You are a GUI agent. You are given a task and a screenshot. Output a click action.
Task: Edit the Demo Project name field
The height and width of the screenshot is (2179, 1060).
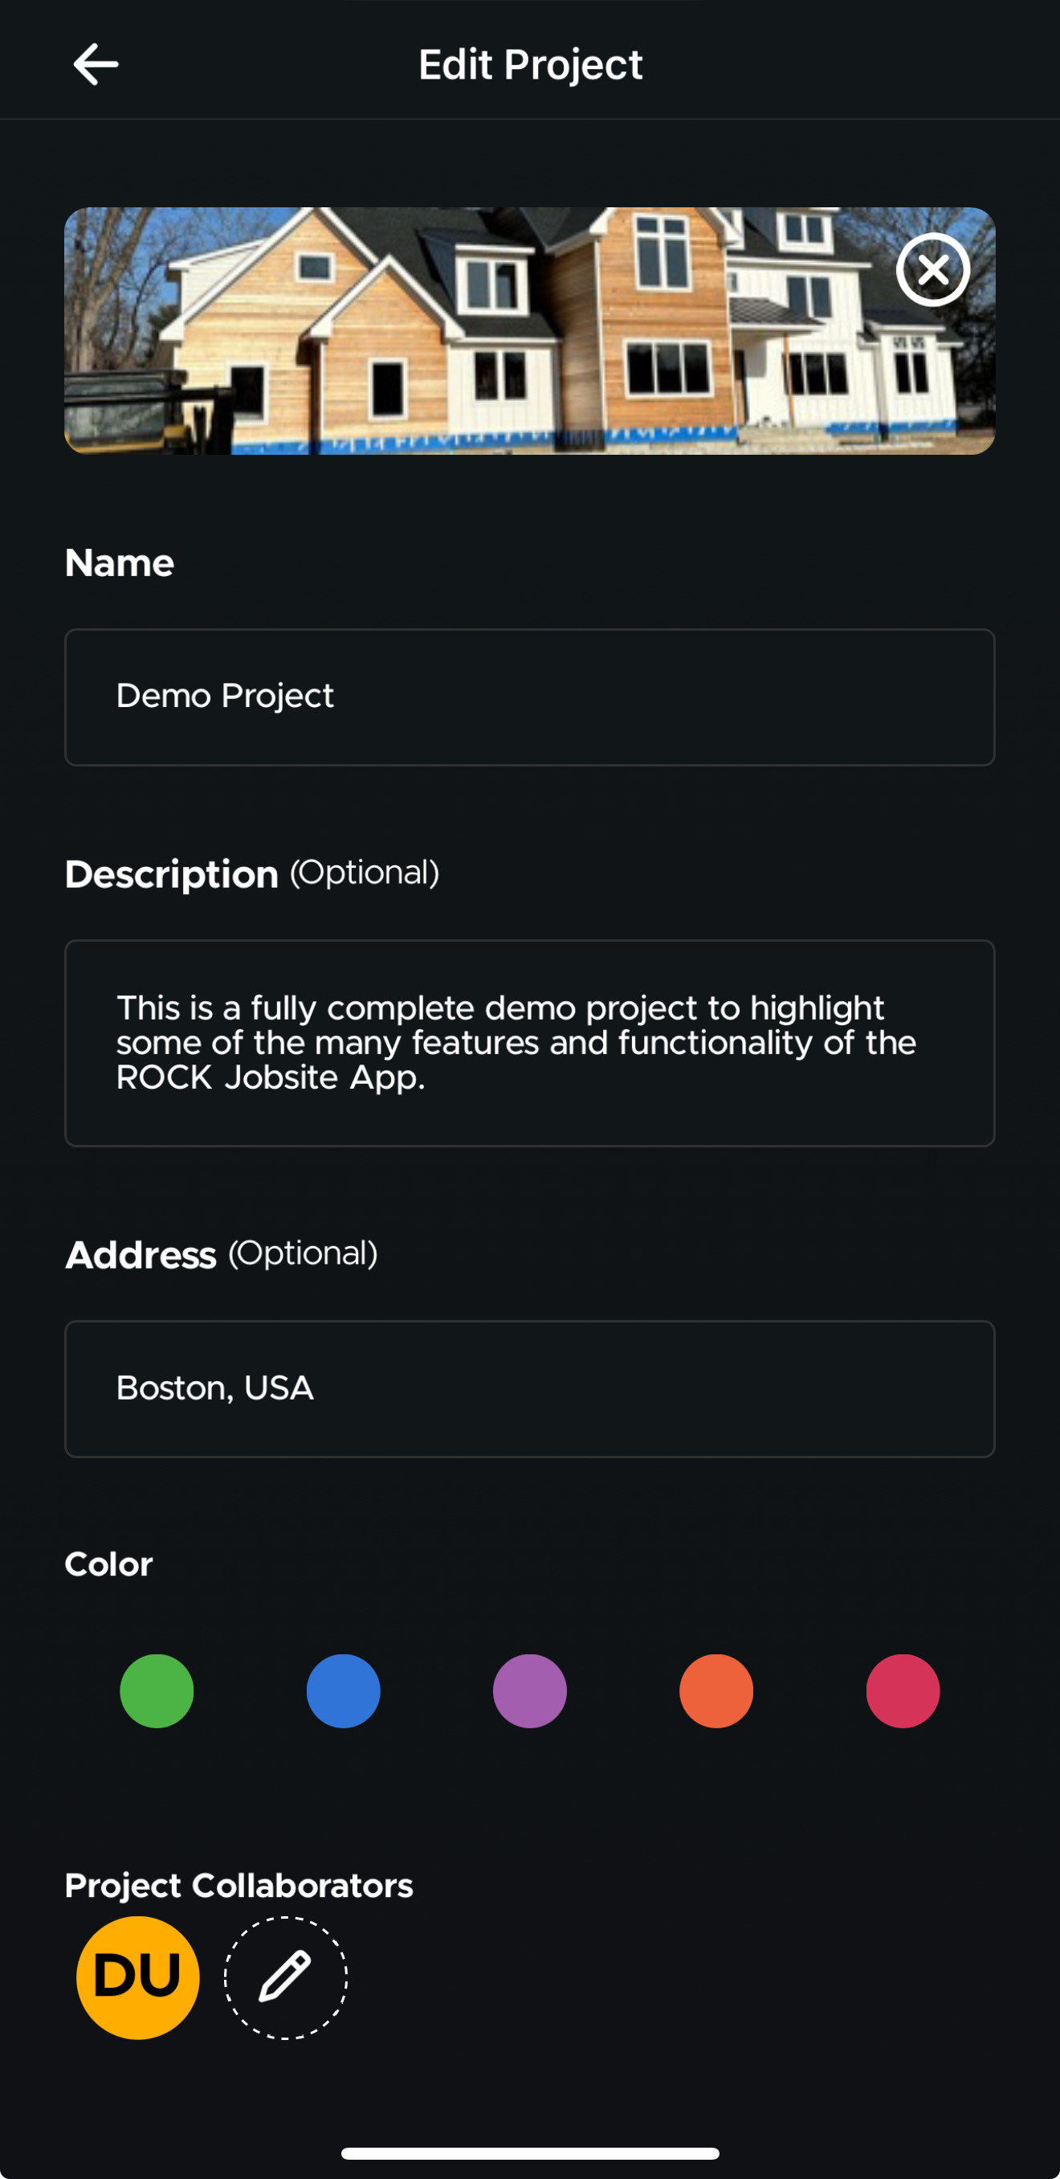pos(530,697)
